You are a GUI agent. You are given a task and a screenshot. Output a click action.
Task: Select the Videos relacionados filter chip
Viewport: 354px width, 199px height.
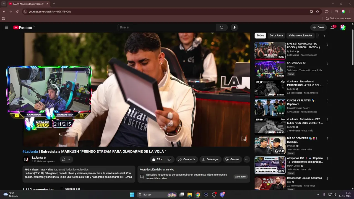coord(300,35)
